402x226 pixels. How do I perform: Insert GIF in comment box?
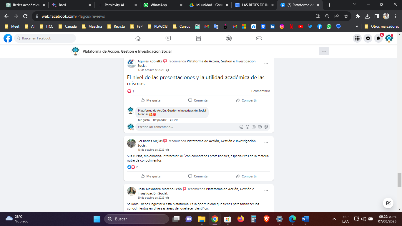260,127
